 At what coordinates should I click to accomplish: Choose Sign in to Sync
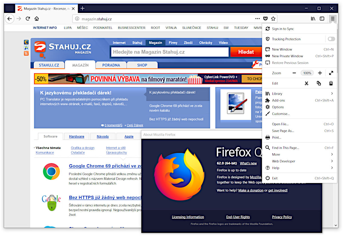tap(300, 29)
